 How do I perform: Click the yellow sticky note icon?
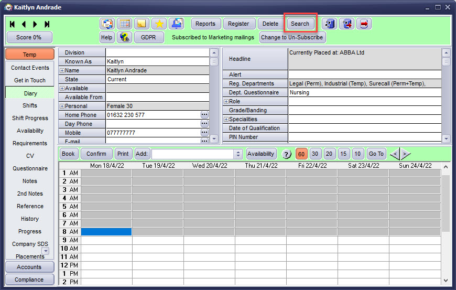(142, 24)
